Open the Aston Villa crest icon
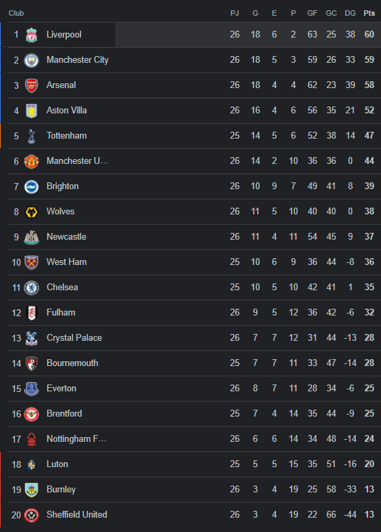 coord(31,111)
